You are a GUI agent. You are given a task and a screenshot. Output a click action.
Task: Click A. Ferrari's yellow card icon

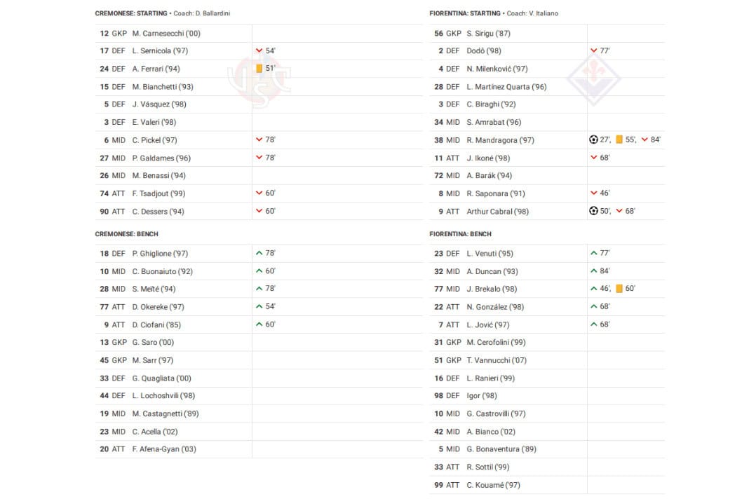click(259, 69)
